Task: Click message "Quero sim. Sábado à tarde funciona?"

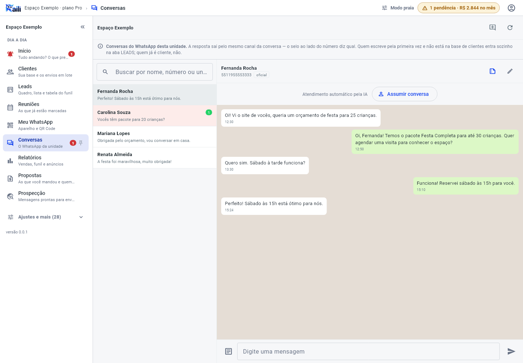Action: 265,166
